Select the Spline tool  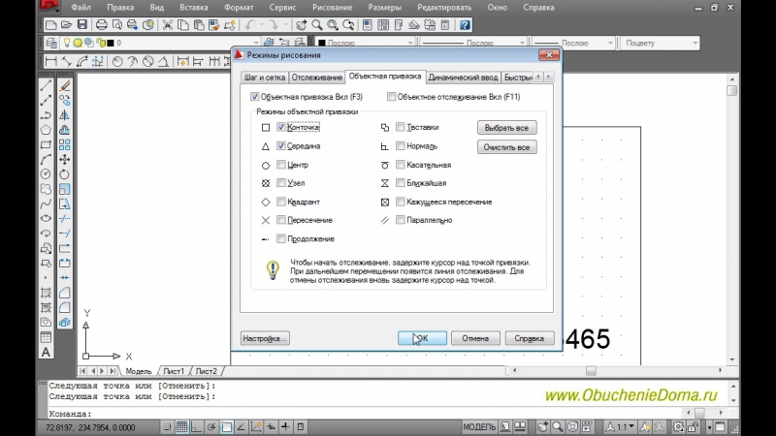point(46,203)
